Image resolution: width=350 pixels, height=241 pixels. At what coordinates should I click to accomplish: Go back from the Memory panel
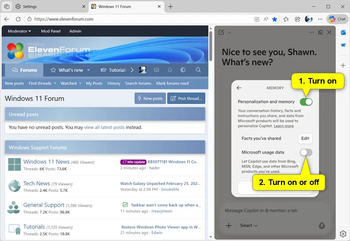point(239,88)
